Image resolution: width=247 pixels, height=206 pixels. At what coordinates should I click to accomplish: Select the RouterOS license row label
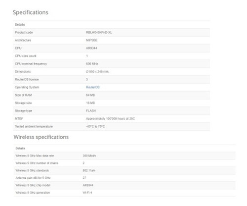pyautogui.click(x=27, y=79)
